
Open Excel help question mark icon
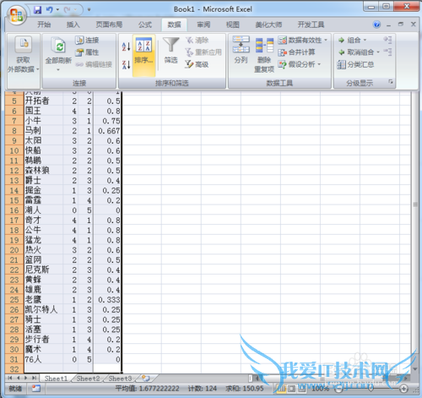click(x=376, y=25)
